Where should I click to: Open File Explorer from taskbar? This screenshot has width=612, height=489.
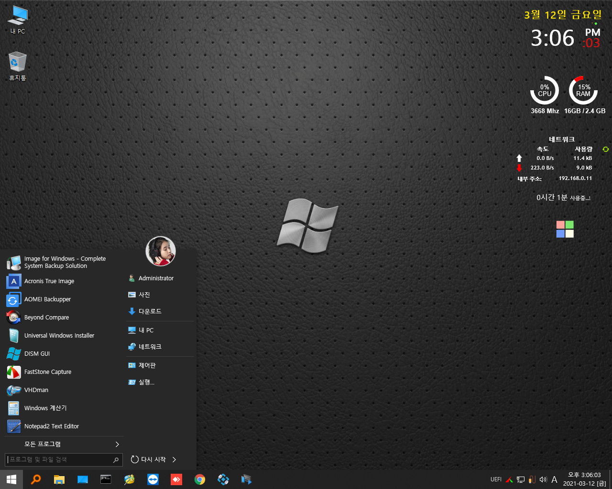[59, 479]
